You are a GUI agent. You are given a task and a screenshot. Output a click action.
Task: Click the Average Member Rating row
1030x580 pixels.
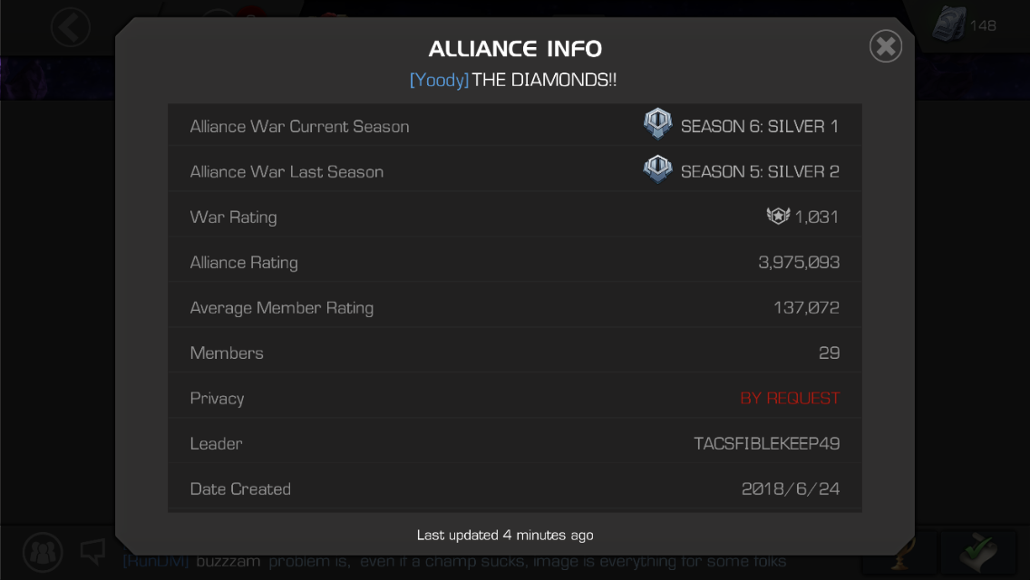pyautogui.click(x=515, y=306)
